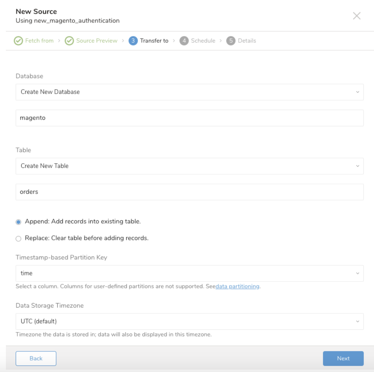The width and height of the screenshot is (374, 372).
Task: Expand the Timestamp-based Partition Key dropdown
Action: click(189, 273)
